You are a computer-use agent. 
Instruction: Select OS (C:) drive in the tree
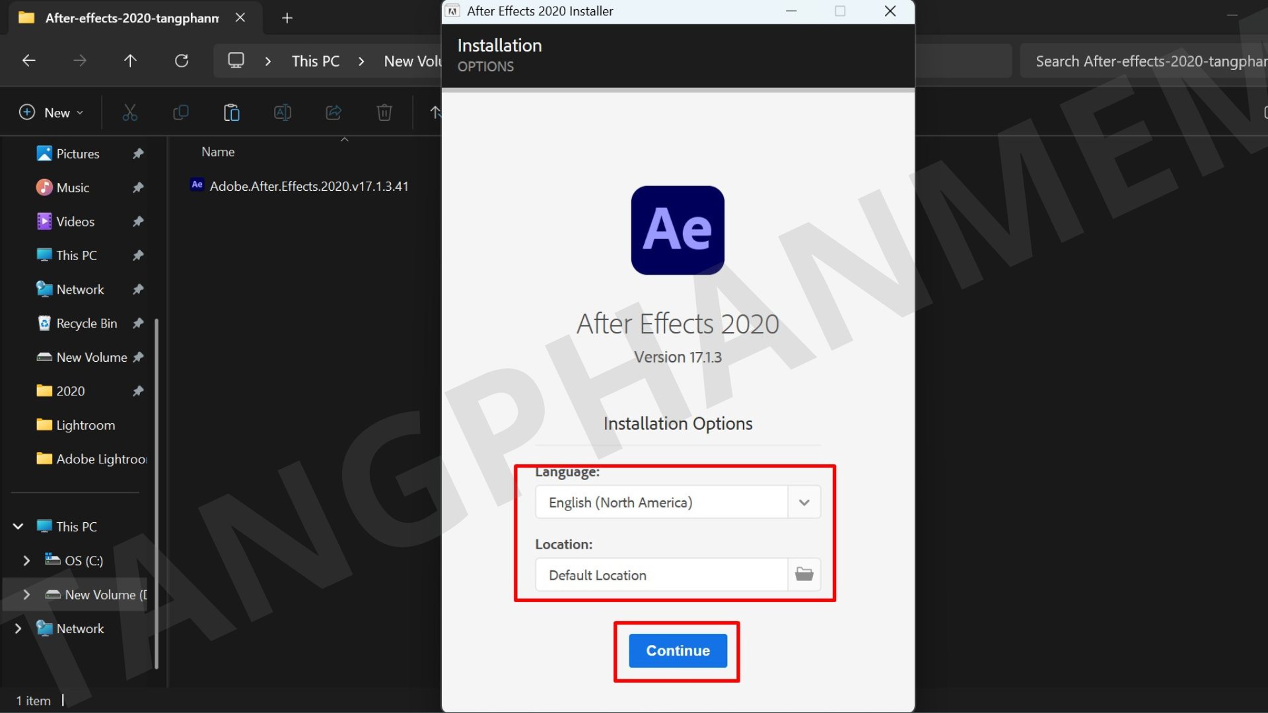[84, 560]
